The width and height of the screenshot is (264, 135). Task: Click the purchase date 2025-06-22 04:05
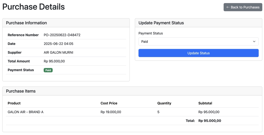click(58, 44)
